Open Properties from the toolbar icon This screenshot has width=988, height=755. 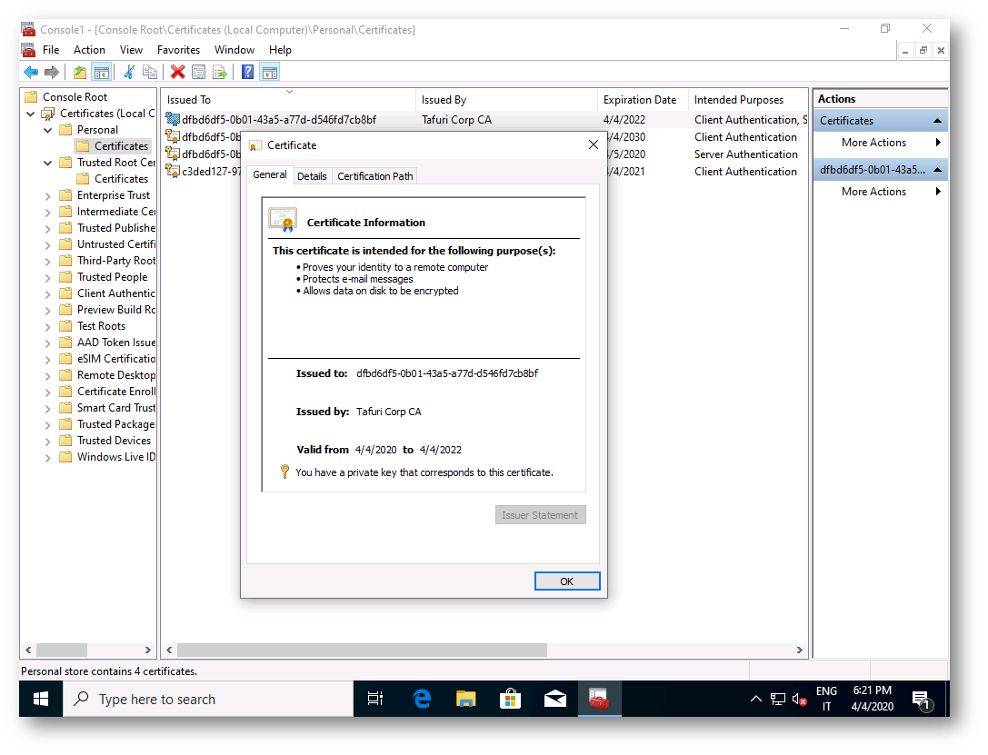tap(198, 73)
